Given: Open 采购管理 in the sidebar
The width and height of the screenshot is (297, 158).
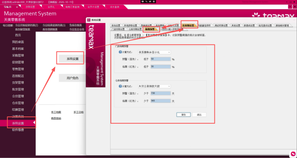Looking at the screenshot, I should (18, 56).
